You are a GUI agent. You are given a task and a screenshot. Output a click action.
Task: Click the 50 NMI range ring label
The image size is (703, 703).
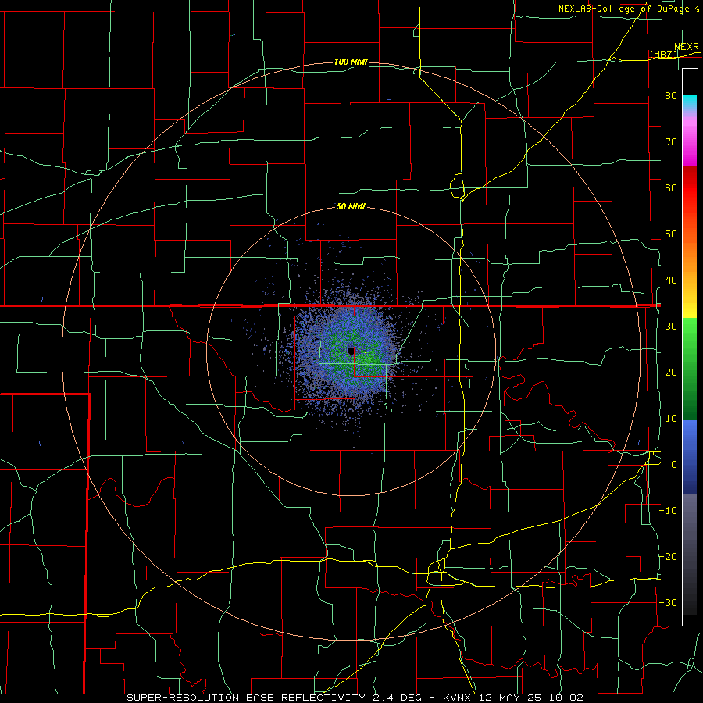pos(351,206)
